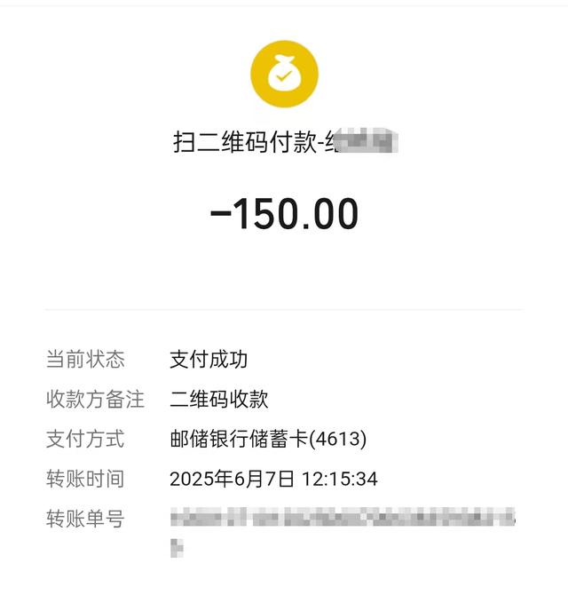Viewport: 568px width, 611px height.
Task: Click the 转账时间 label
Action: [x=85, y=480]
